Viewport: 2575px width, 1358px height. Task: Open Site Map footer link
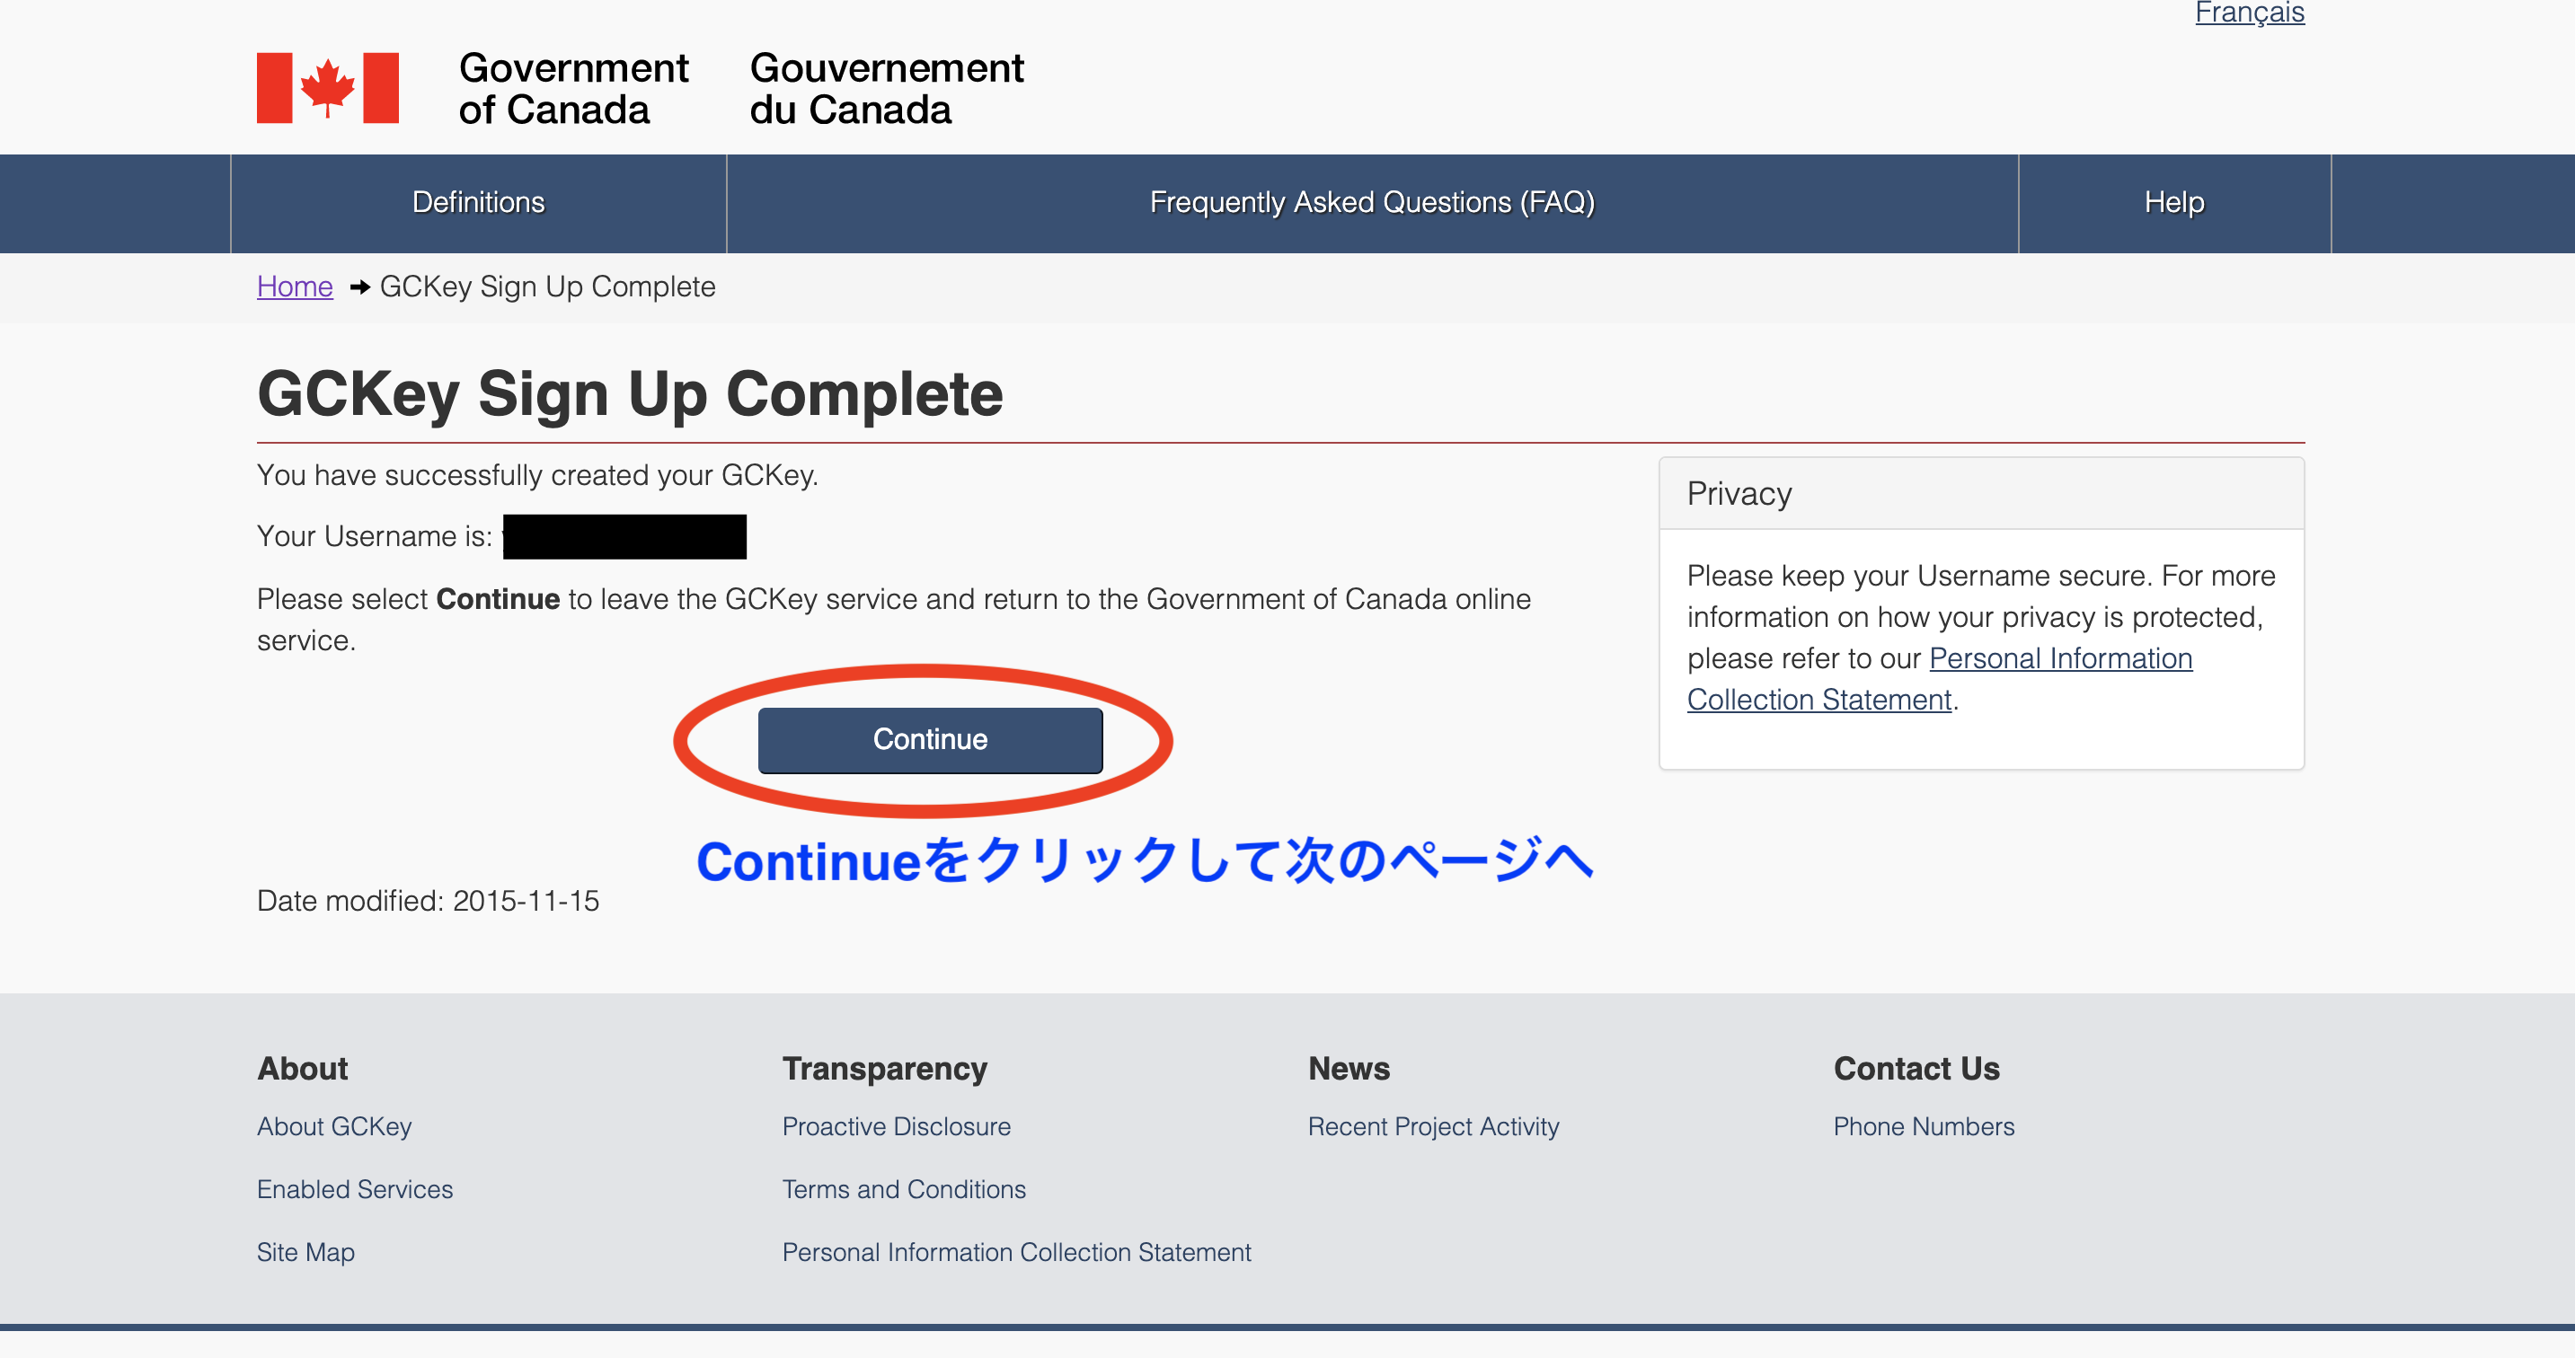pyautogui.click(x=305, y=1252)
